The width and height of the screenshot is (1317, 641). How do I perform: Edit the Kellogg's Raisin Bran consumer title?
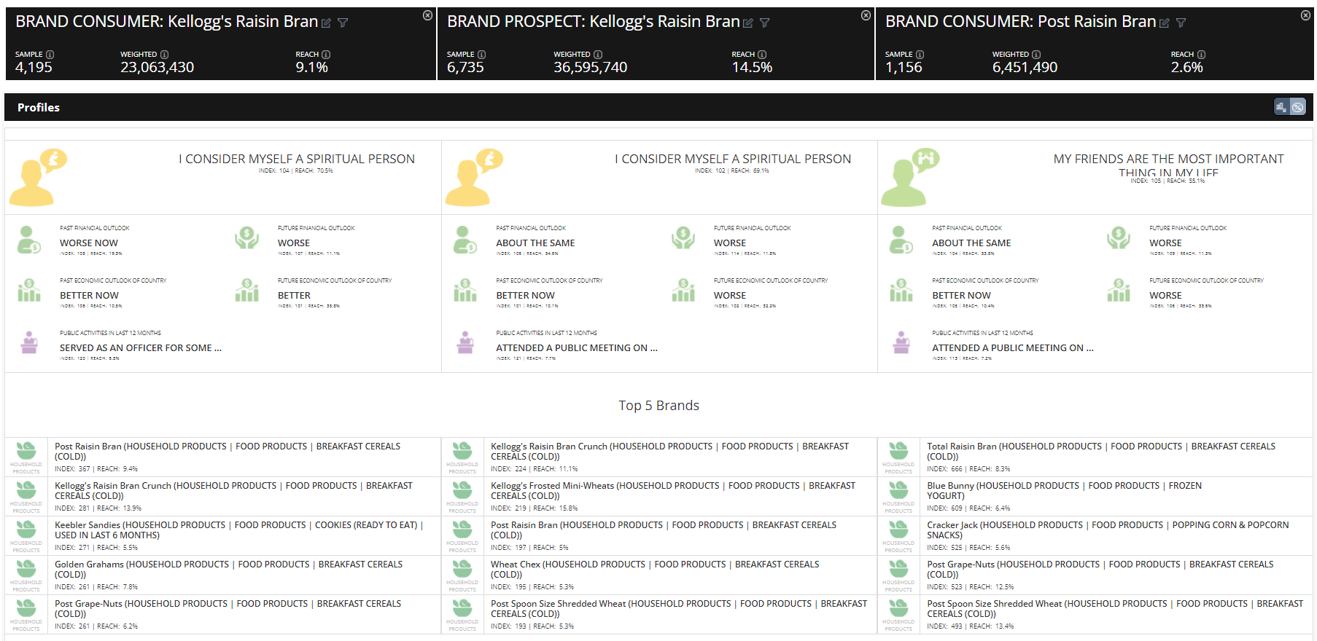(x=326, y=23)
